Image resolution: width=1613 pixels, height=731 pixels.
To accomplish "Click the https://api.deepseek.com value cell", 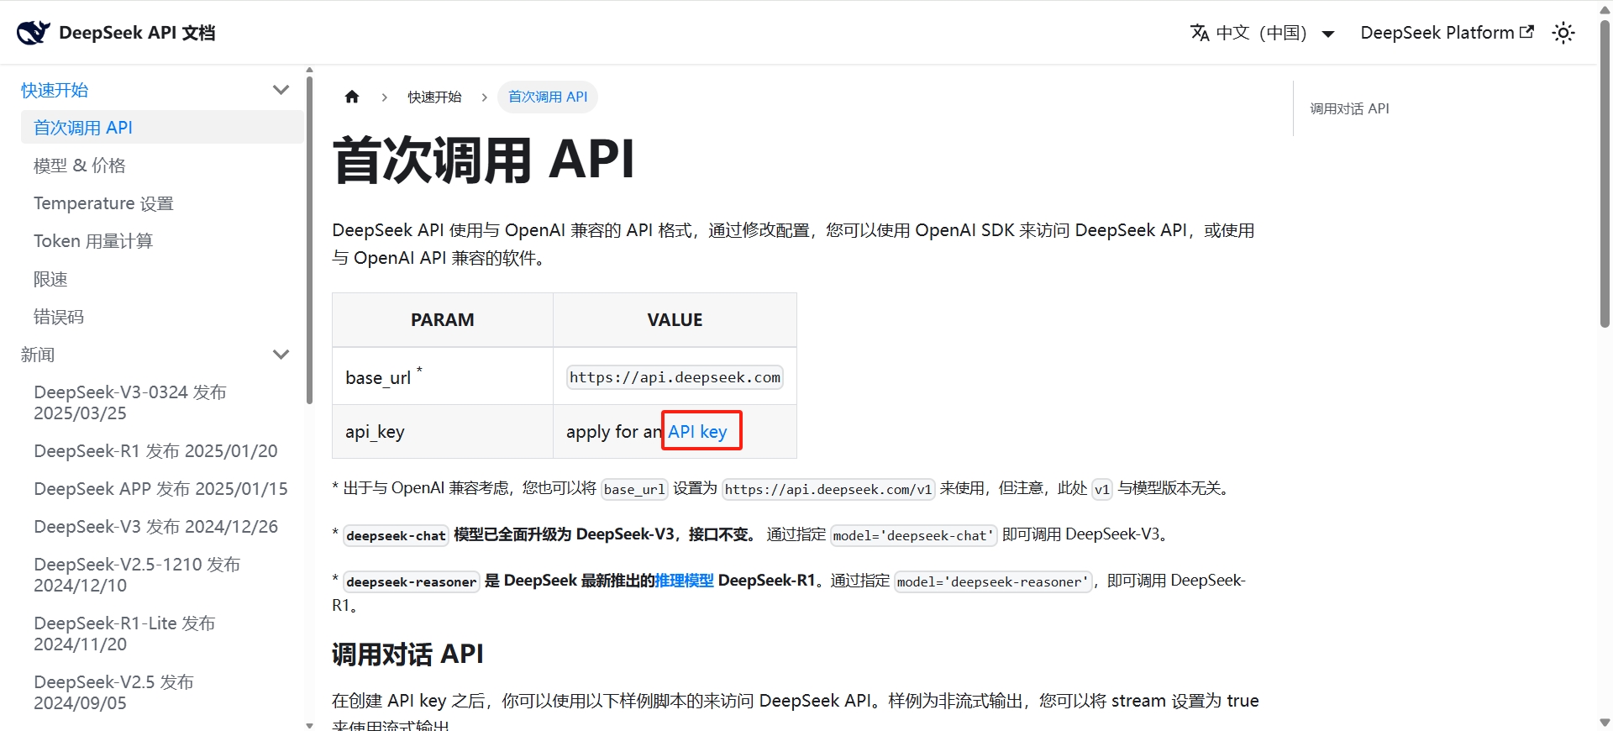I will [x=675, y=377].
